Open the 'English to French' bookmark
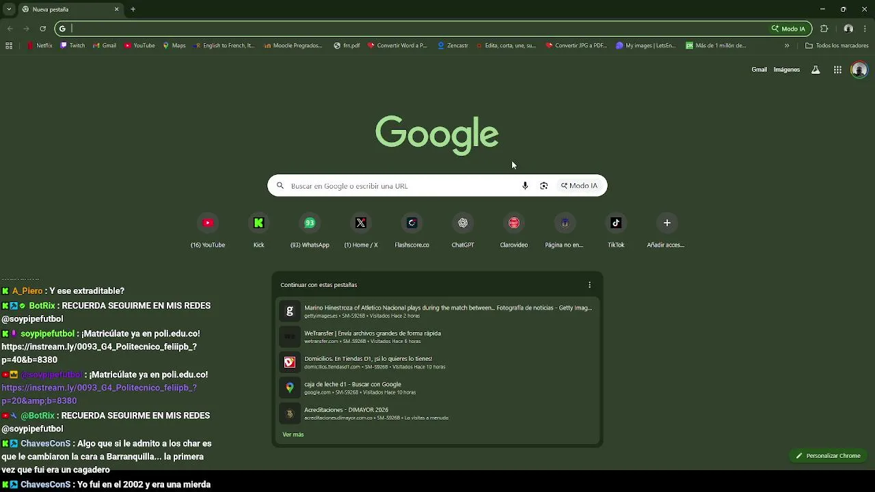875x492 pixels. (x=224, y=46)
